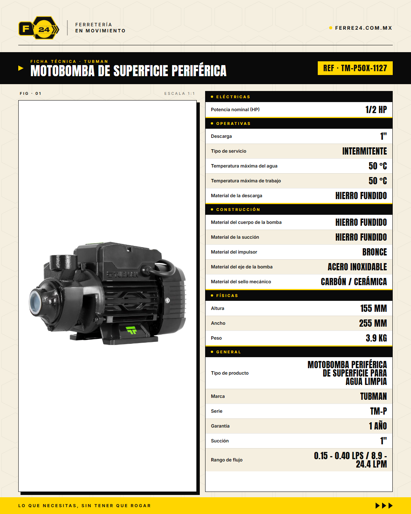The width and height of the screenshot is (411, 514).
Task: Click the Construcción section header
Action: [299, 209]
